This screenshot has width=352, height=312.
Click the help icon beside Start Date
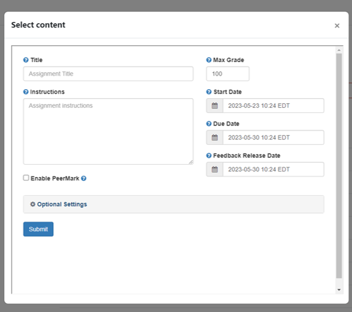tap(209, 92)
